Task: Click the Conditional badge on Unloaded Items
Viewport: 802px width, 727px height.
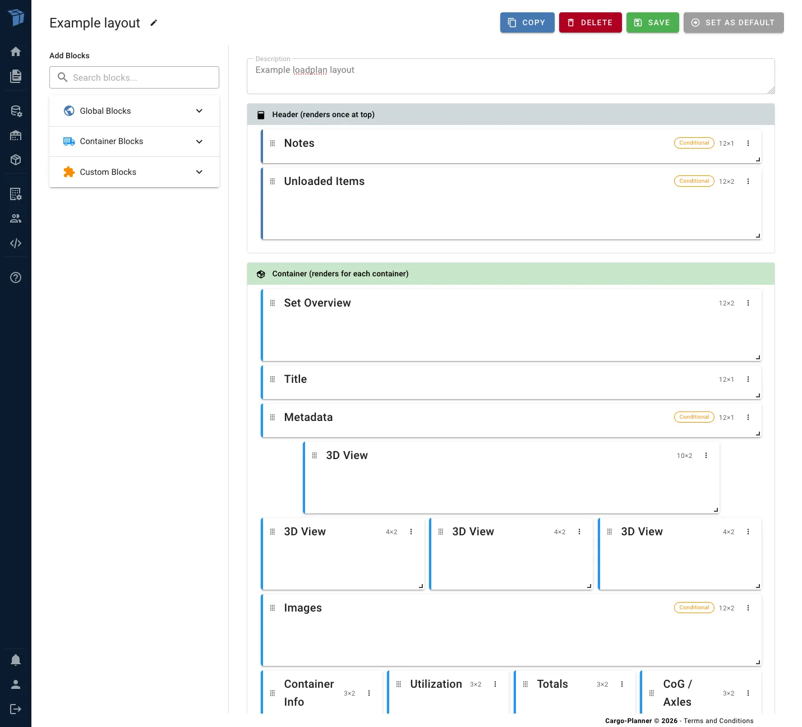Action: click(x=694, y=181)
